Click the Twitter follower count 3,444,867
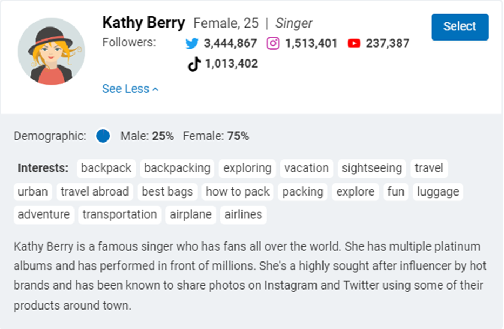This screenshot has height=329, width=504. click(230, 43)
